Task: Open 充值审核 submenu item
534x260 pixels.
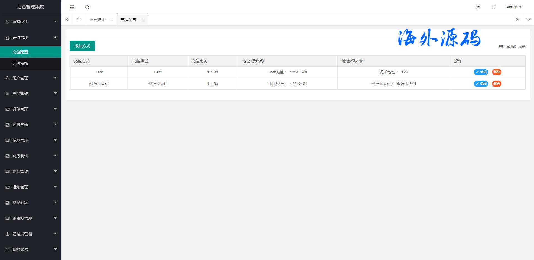Action: tap(20, 63)
